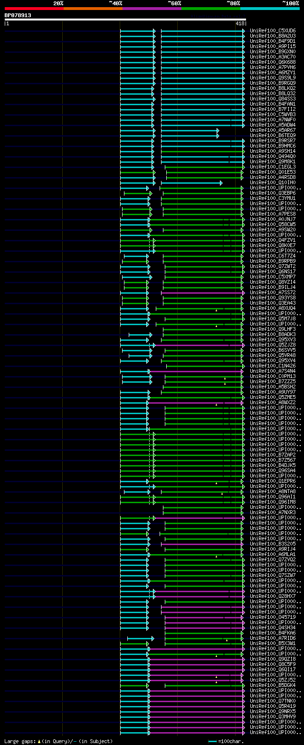Viewport: 304px width, 745px height.
Task: Click the label UniRef100_A7SS72
Action: pos(273,292)
